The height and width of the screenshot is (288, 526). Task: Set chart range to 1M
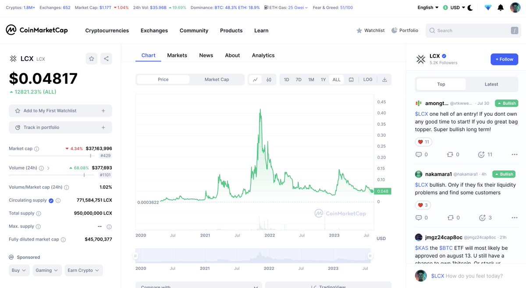311,79
